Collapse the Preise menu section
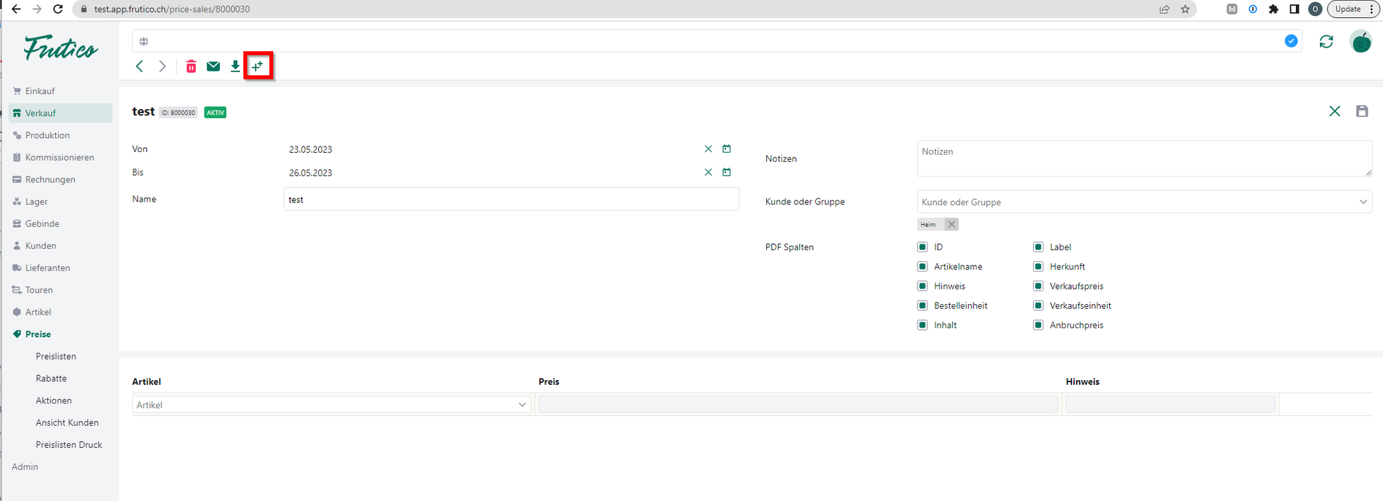 tap(38, 334)
